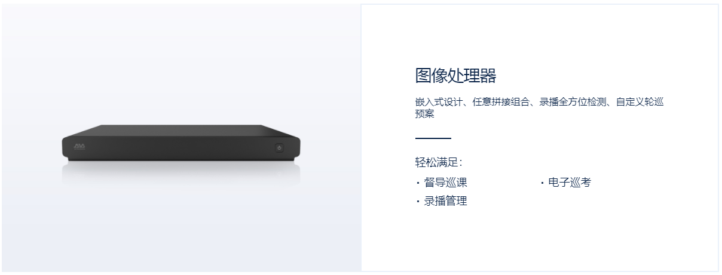
Task: Click the 图像处理器 heading
Action: coord(456,76)
